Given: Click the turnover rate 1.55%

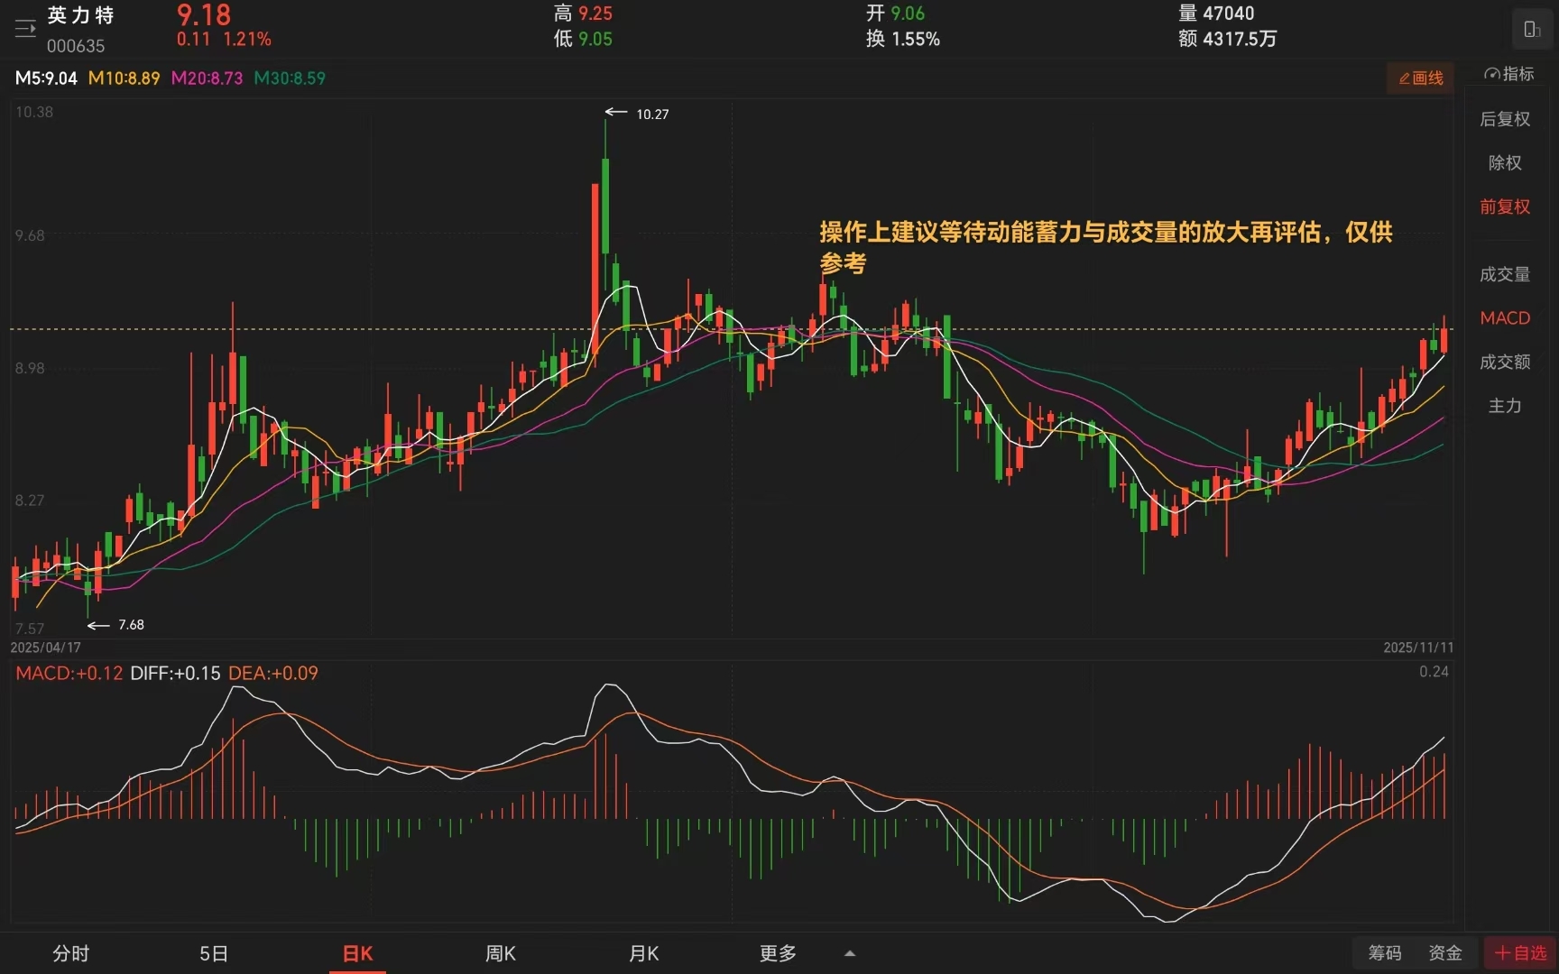Looking at the screenshot, I should 916,39.
